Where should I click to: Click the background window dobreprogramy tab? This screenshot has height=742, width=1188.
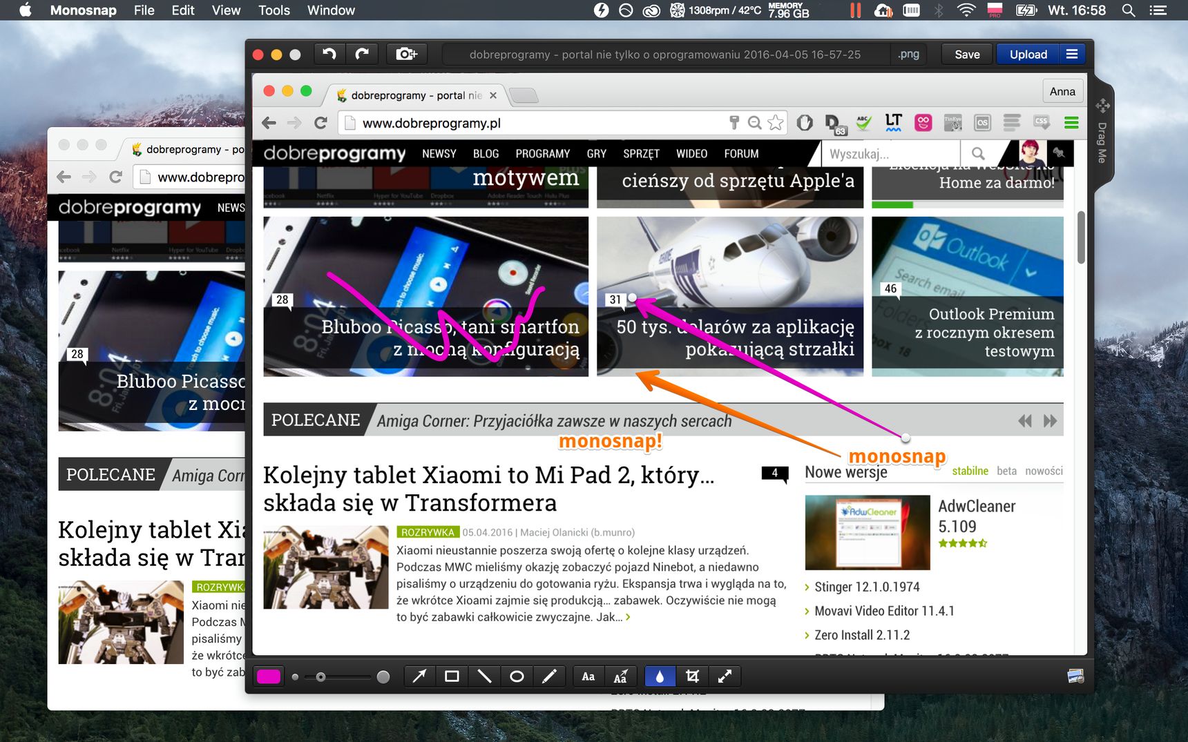(x=186, y=149)
